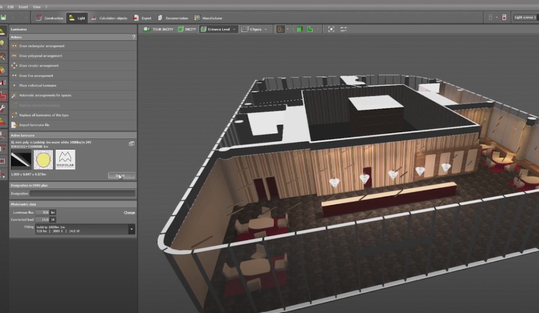Click the Import luminaire file icon
539x313 pixels.
pyautogui.click(x=14, y=125)
